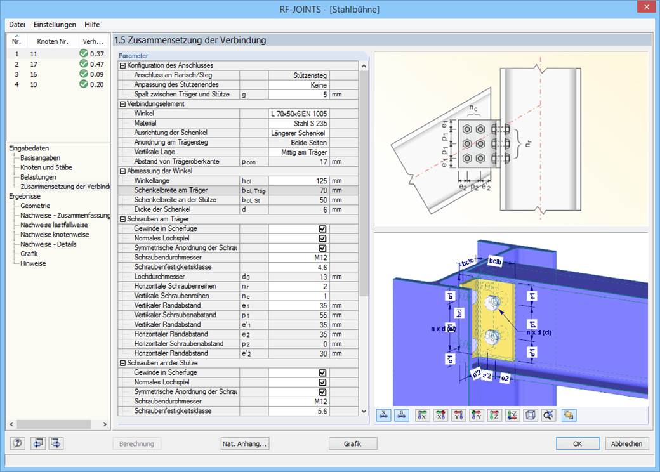Select Nachweise - Details in navigator

click(x=48, y=244)
